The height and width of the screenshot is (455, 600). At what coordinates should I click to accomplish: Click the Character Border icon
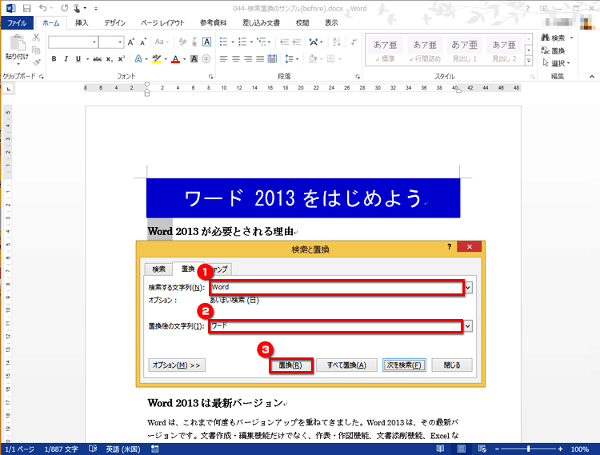(206, 42)
